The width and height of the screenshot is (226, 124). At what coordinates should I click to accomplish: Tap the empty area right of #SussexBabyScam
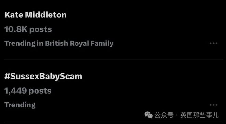pos(151,77)
